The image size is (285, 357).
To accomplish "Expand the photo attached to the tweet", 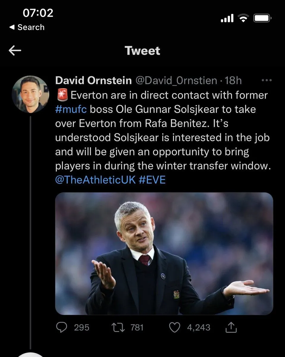I will [x=164, y=253].
